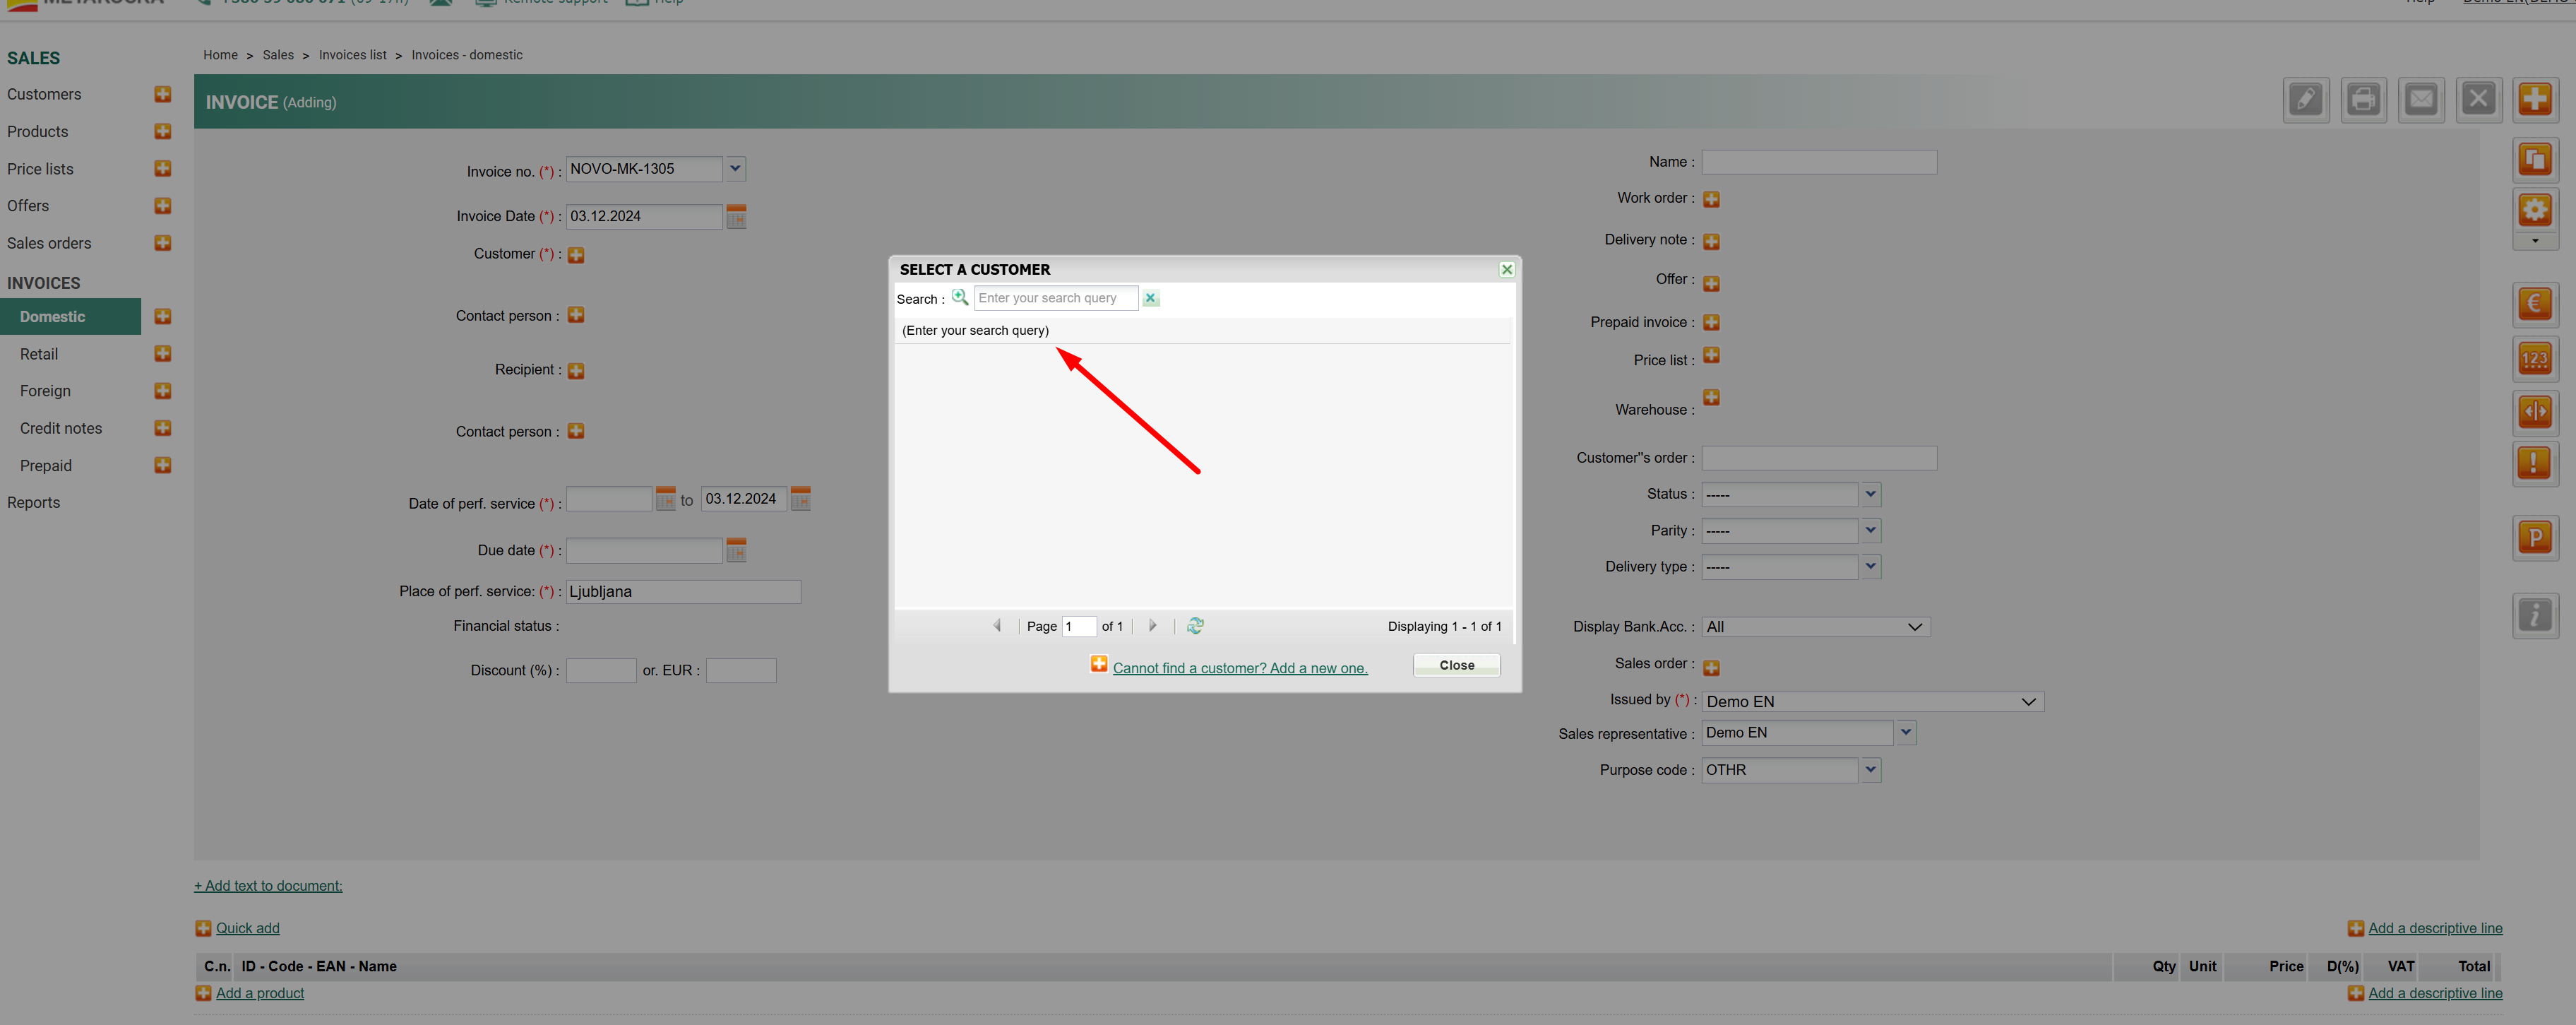Viewport: 2576px width, 1025px height.
Task: Open the Issued by dropdown
Action: 2027,702
